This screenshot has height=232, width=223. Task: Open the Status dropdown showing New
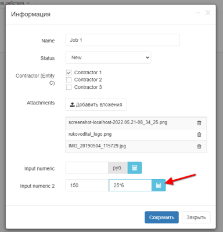point(108,57)
